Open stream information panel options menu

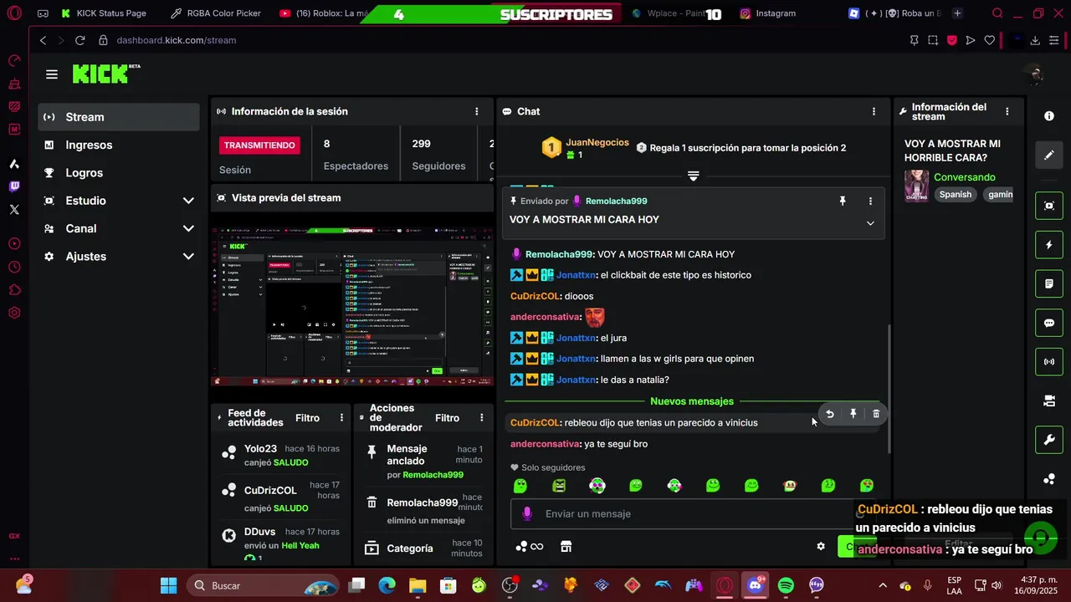point(1007,111)
